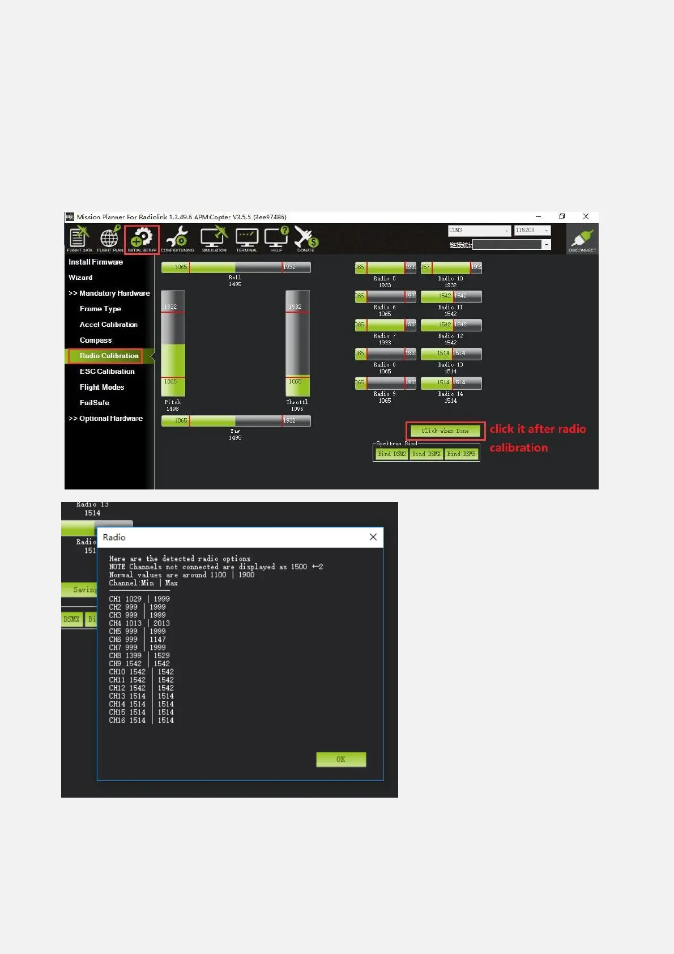Viewport: 674px width, 954px height.
Task: Click the 'CH16 1514 | 1514' row
Action: [142, 721]
